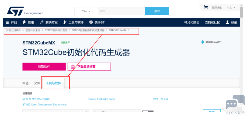Click the 搜索 search button
This screenshot has width=247, height=117.
(157, 11)
